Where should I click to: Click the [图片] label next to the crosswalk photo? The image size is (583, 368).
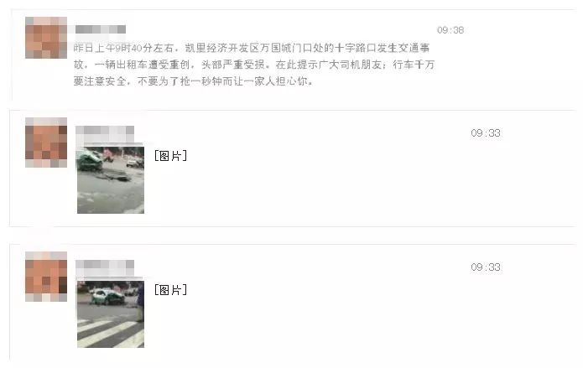pos(170,290)
